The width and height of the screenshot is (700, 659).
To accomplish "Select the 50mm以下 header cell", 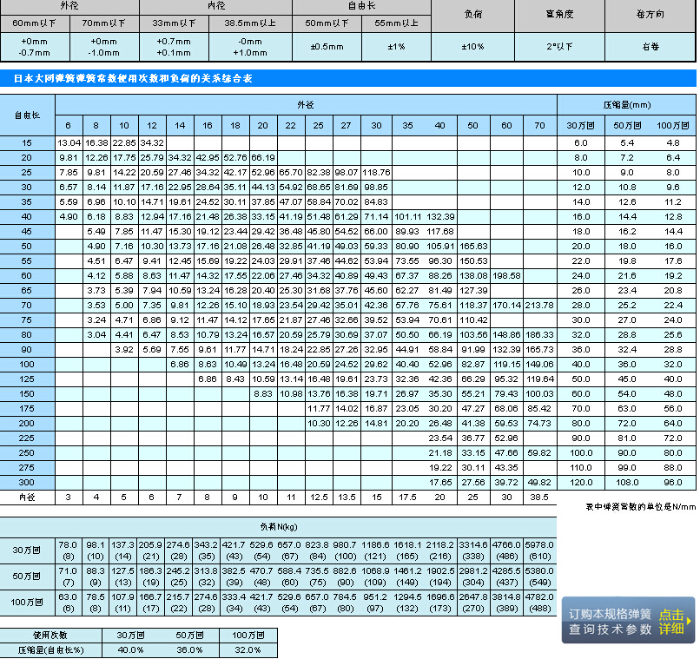I will [x=327, y=23].
